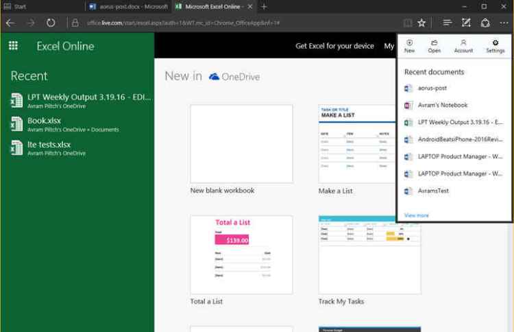Reload the page with refresh icon
514x332 pixels.
(51, 23)
